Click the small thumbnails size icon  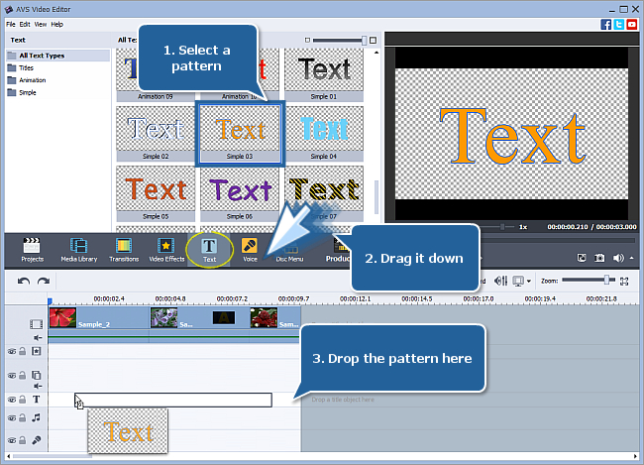click(307, 40)
